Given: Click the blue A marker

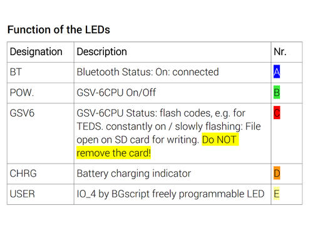Looking at the screenshot, I should coord(277,72).
